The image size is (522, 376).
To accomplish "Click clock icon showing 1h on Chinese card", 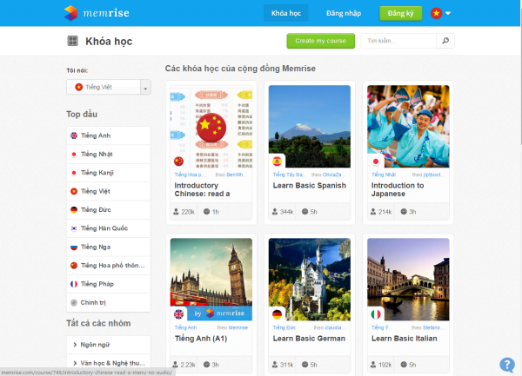I will click(206, 212).
